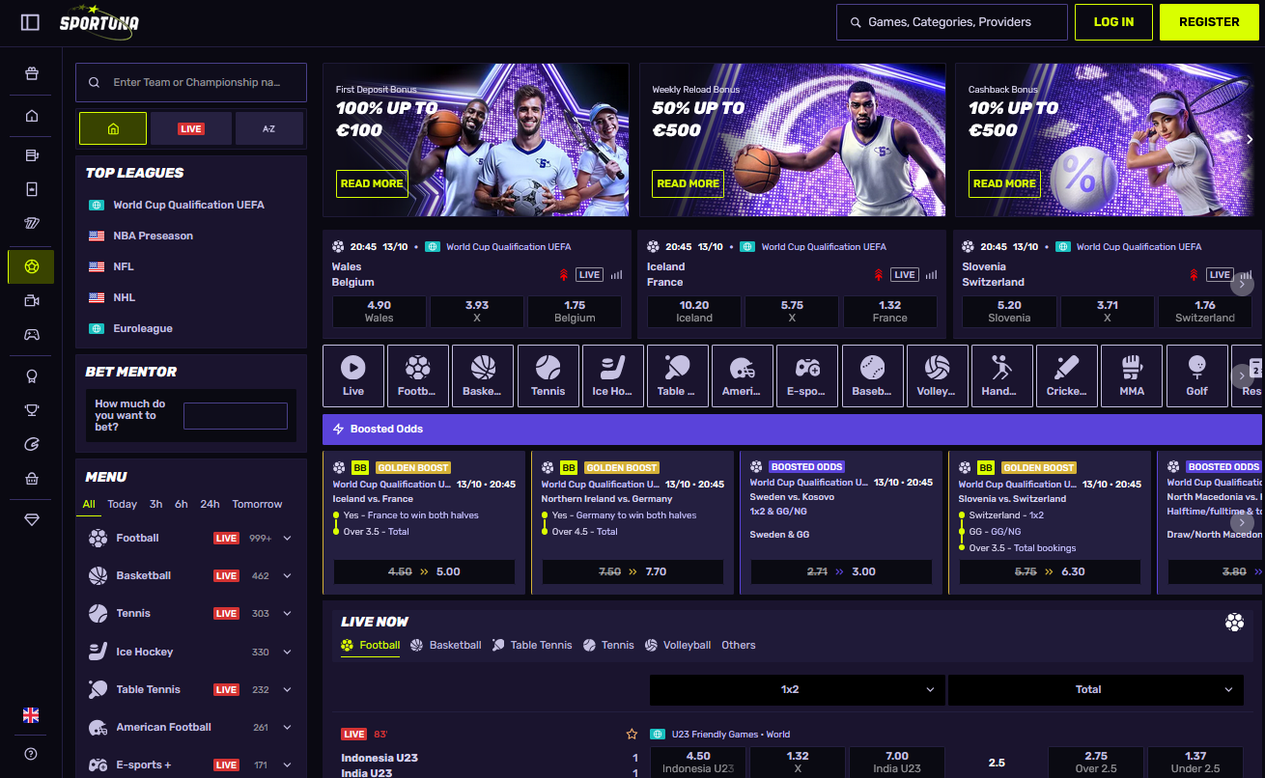The height and width of the screenshot is (778, 1265).
Task: Select the Table Tennis category tile
Action: (677, 375)
